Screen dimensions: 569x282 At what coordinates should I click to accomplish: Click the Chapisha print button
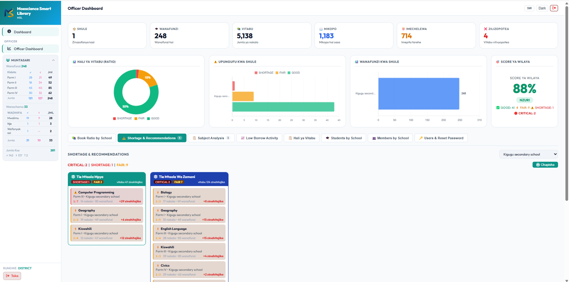click(x=545, y=165)
